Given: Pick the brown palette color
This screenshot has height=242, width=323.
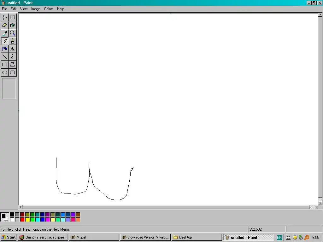Looking at the screenshot, I should pos(78,215).
